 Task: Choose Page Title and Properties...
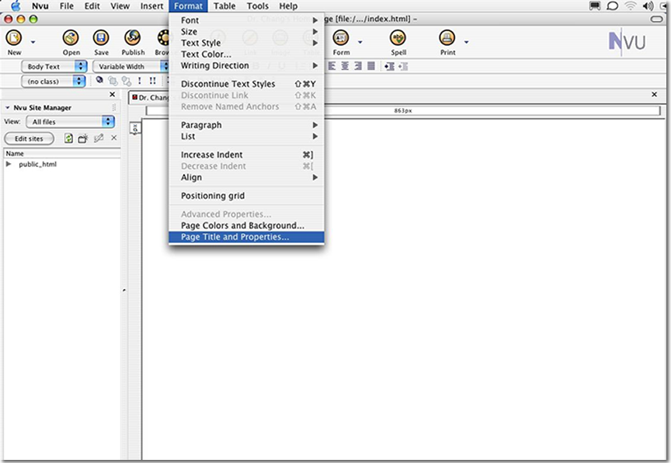(x=246, y=237)
